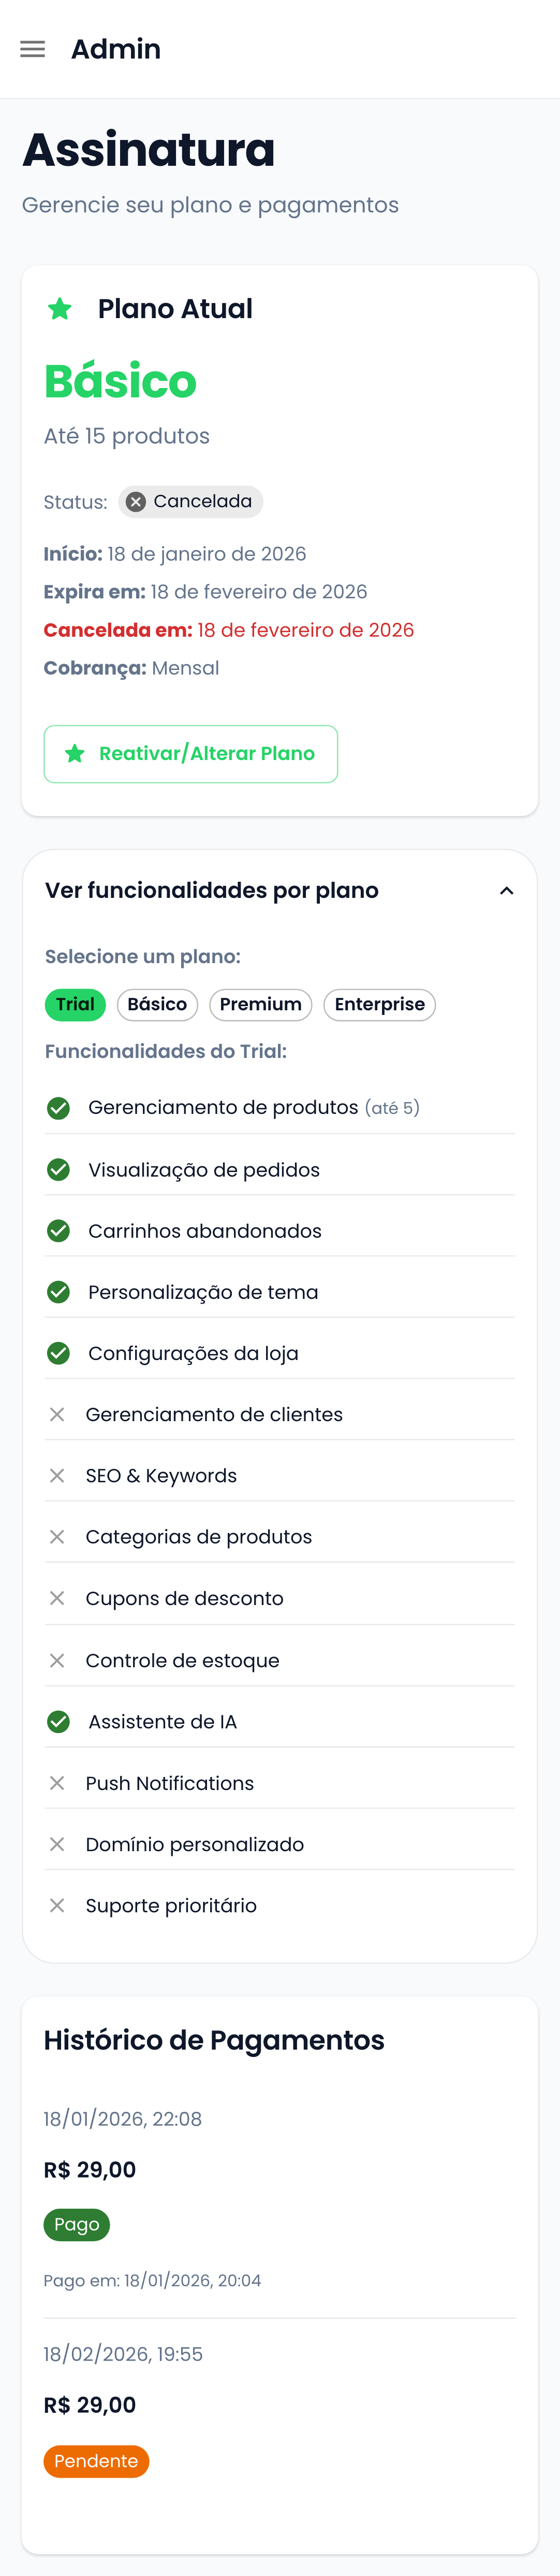This screenshot has height=2576, width=560.
Task: Switch to the Premium plan chip
Action: tap(260, 1005)
